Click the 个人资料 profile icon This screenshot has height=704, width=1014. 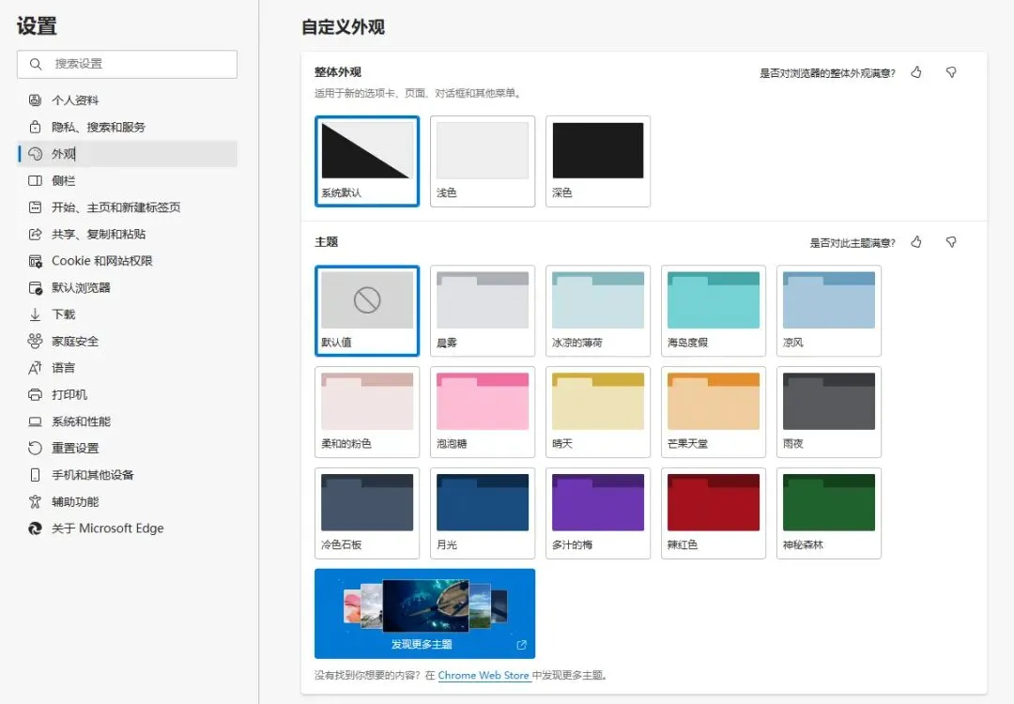35,100
